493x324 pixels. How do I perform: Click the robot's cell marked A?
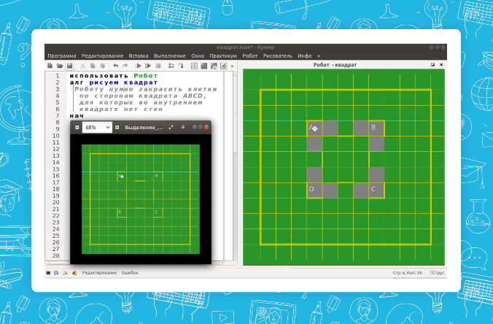tap(314, 128)
